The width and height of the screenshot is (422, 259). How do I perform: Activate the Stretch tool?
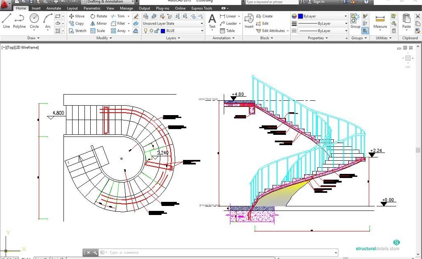point(77,30)
